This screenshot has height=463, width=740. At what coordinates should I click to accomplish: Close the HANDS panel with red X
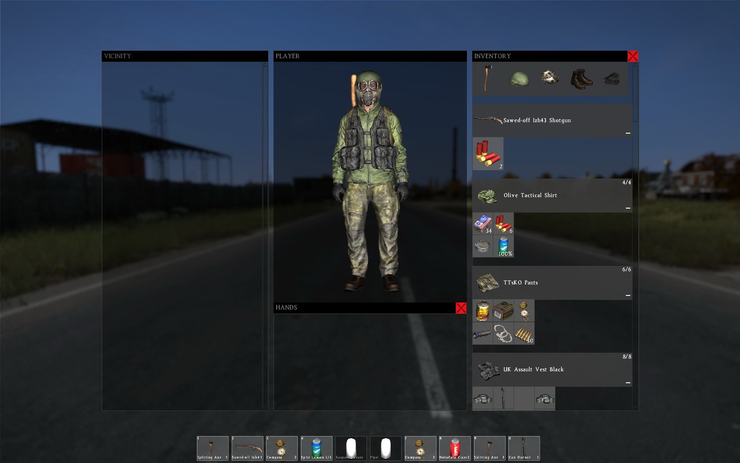pos(461,308)
